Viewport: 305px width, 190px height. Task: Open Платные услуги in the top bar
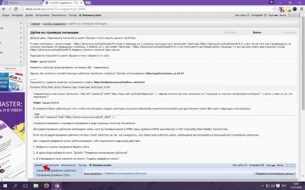click(91, 15)
